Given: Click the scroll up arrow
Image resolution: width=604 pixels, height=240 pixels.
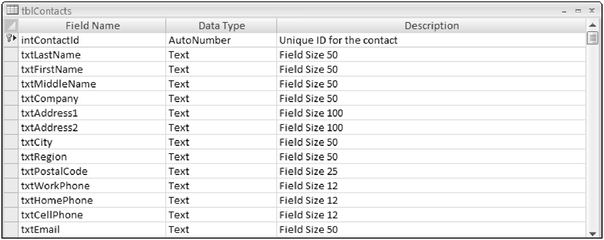Looking at the screenshot, I should click(x=593, y=25).
